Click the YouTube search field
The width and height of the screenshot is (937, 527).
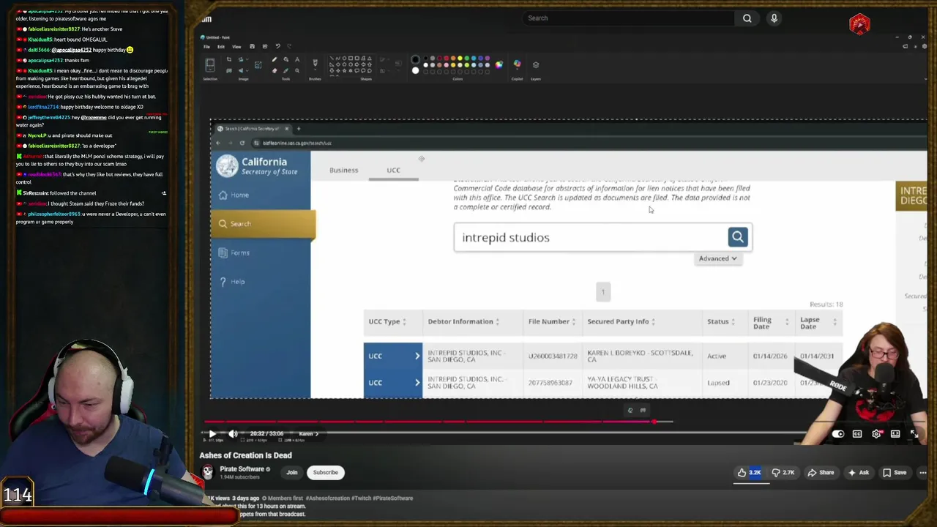[630, 18]
